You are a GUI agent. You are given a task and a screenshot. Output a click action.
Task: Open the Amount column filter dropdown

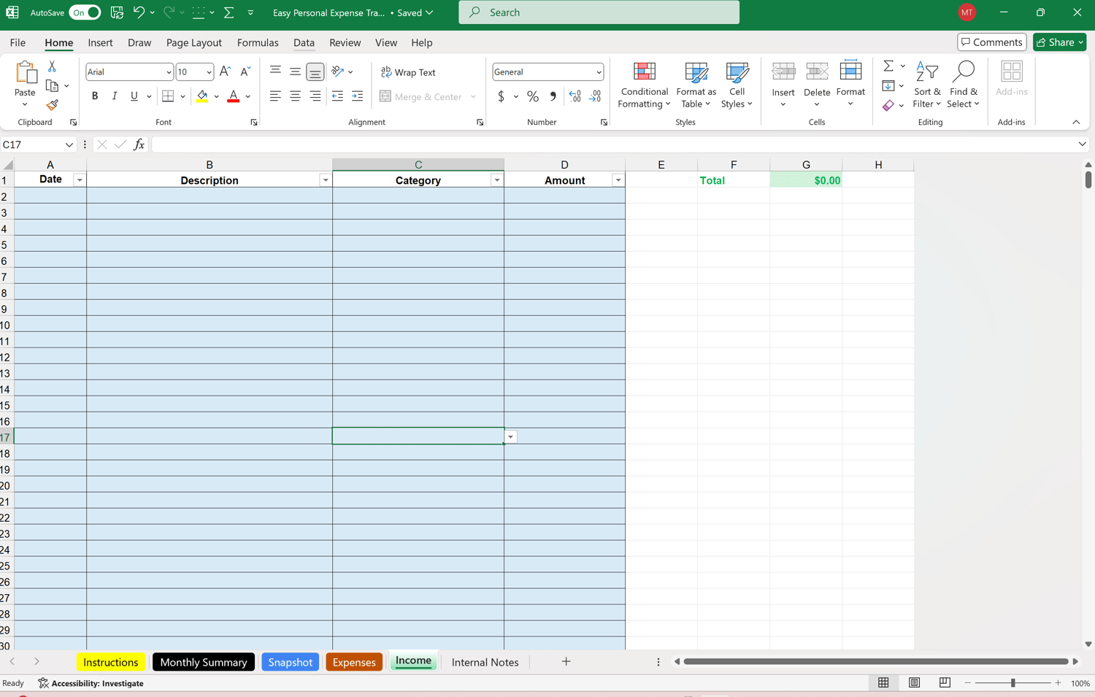pyautogui.click(x=618, y=180)
